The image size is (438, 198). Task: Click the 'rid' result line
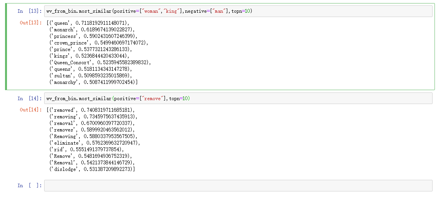tap(86, 150)
